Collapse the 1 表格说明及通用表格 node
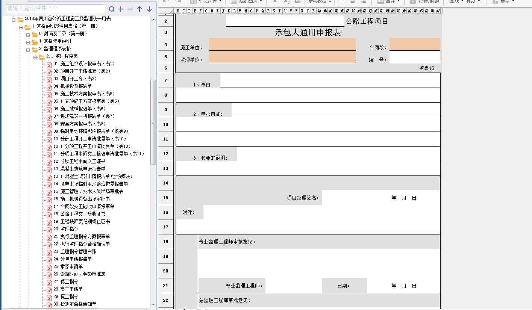 (x=21, y=27)
